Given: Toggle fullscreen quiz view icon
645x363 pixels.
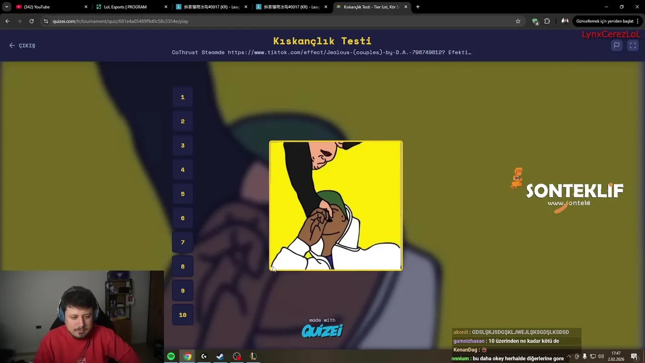Looking at the screenshot, I should (x=633, y=45).
